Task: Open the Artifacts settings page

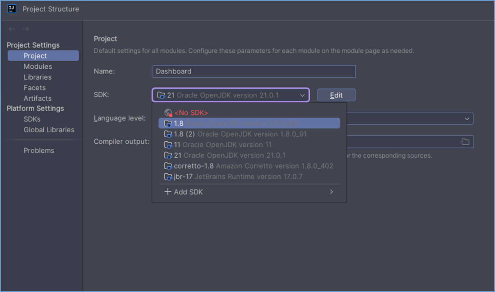Action: [x=37, y=98]
